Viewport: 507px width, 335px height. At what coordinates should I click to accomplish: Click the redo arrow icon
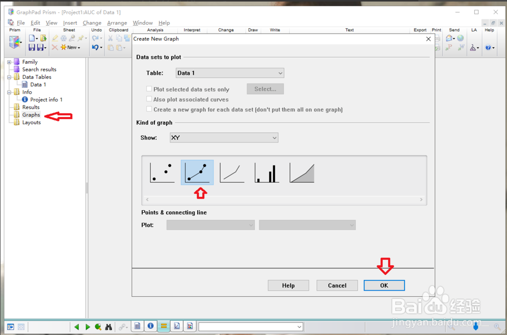(x=96, y=38)
